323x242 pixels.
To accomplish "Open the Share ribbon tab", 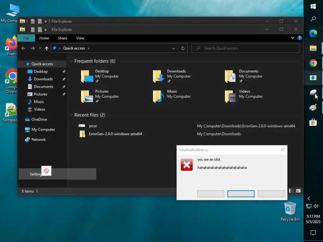I will click(63, 38).
